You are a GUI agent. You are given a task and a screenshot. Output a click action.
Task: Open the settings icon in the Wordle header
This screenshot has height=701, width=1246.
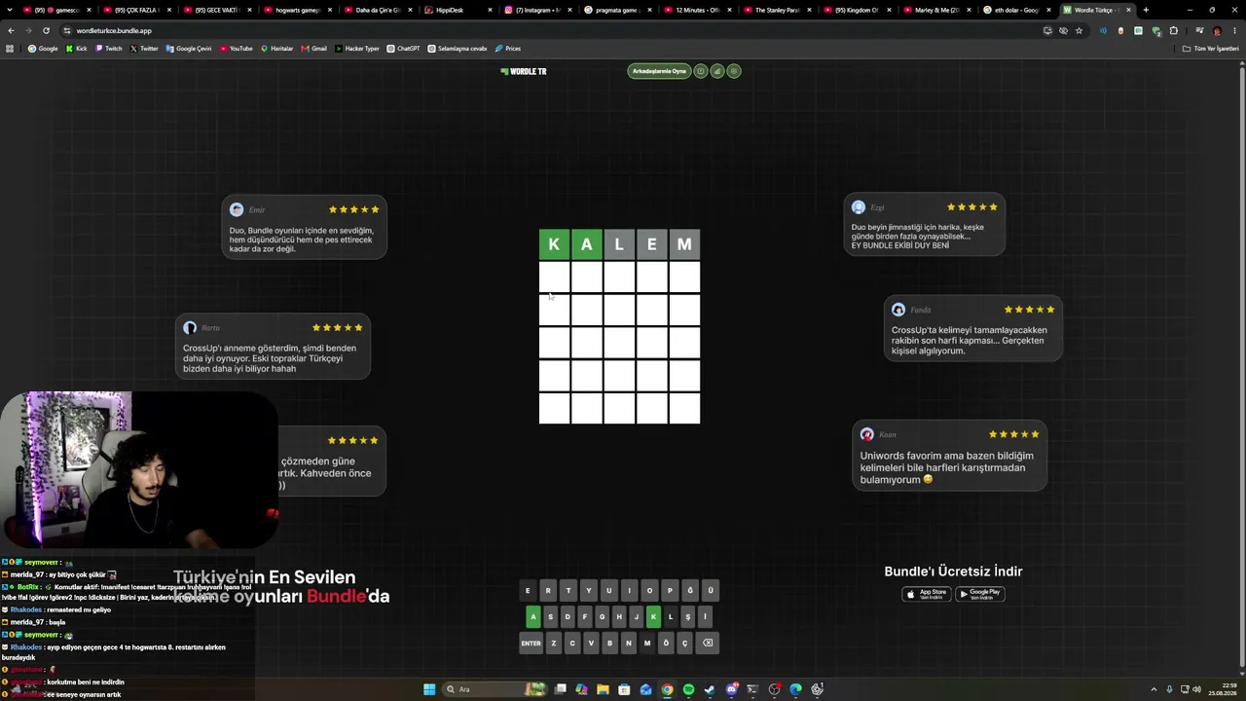(x=734, y=71)
